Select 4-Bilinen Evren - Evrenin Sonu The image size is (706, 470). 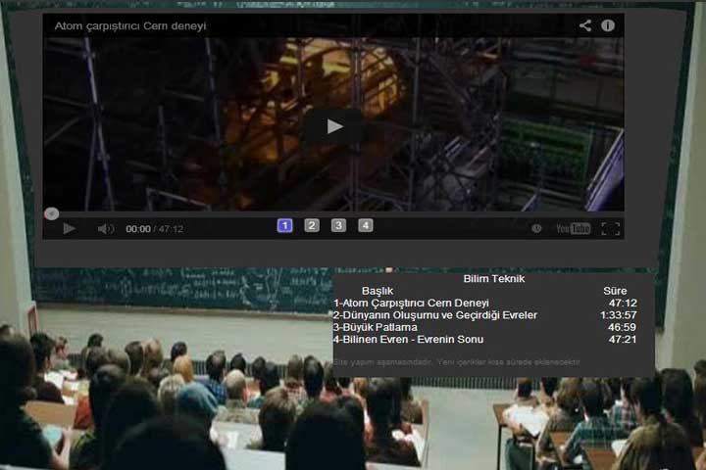[408, 340]
